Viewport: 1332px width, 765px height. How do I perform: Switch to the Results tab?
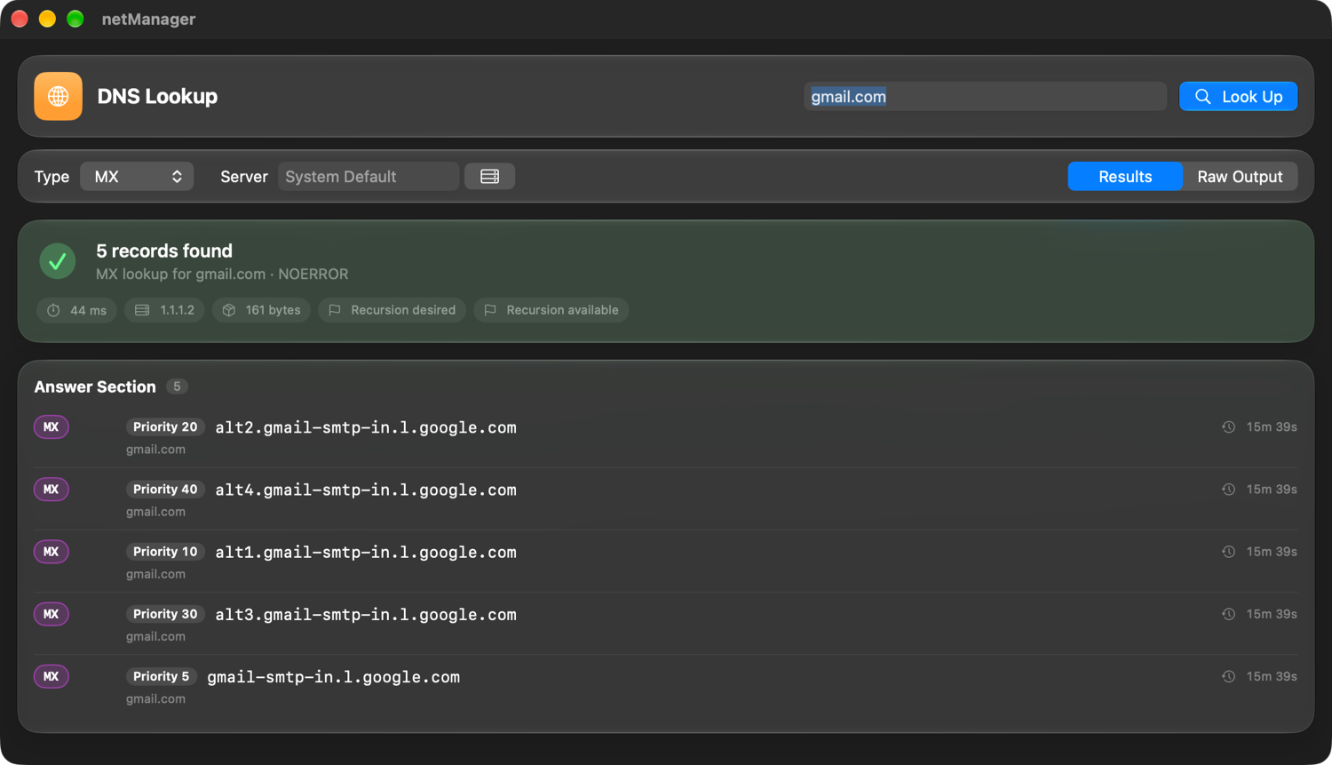click(1125, 177)
